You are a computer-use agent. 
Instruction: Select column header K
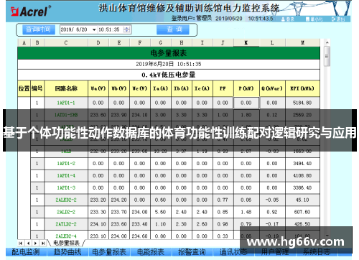(246, 43)
